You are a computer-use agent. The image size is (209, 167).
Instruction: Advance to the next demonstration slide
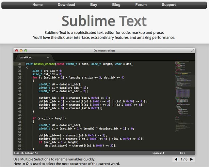pyautogui.click(x=191, y=159)
